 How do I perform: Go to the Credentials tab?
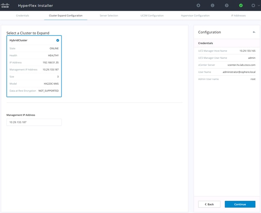(x=23, y=15)
